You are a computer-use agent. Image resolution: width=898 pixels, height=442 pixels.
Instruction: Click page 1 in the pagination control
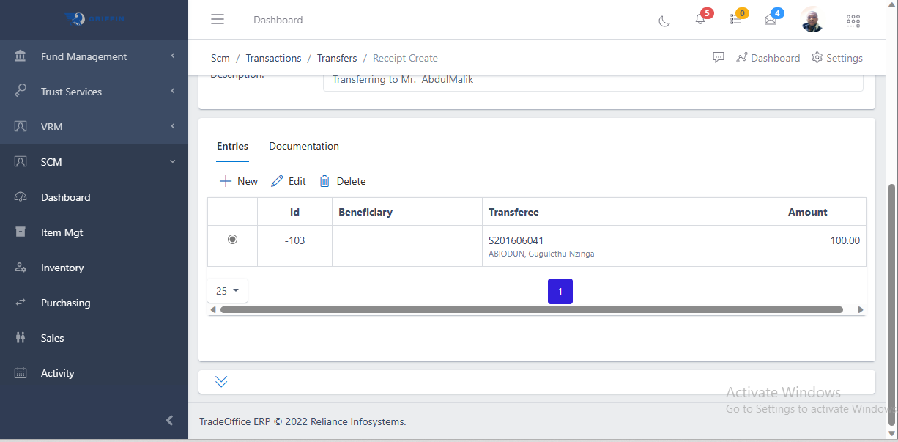[x=560, y=291]
